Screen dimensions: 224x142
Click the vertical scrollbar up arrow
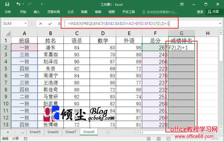[221, 32]
